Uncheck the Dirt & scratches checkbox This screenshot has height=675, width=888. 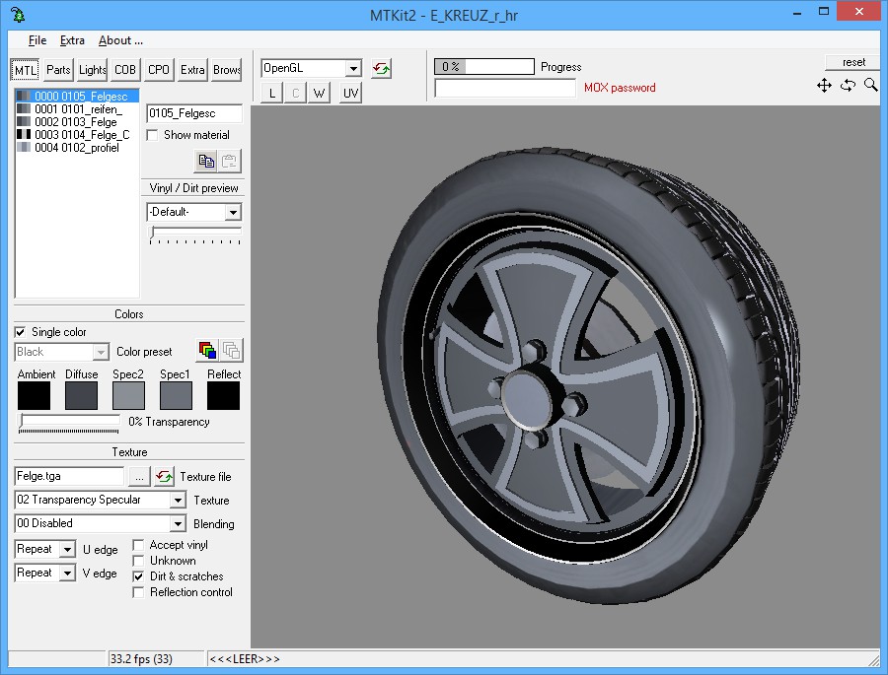click(x=139, y=576)
